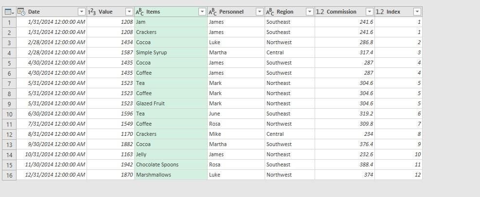The height and width of the screenshot is (197, 480).
Task: Click the Personnel column ABC type icon
Action: click(213, 12)
